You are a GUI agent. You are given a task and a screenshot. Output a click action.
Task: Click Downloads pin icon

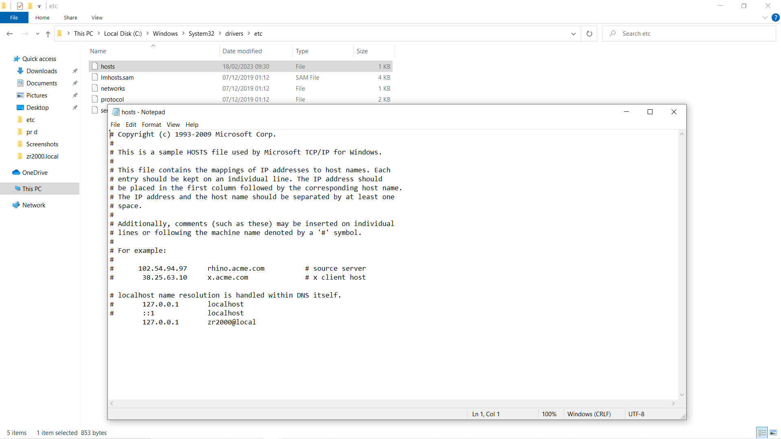click(75, 71)
